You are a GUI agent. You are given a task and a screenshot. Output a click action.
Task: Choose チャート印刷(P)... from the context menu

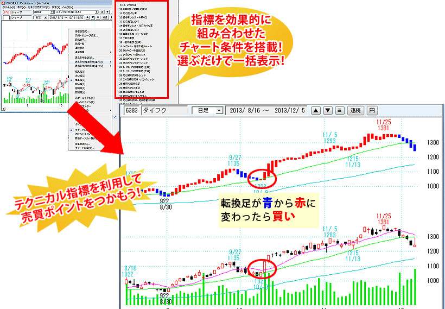84,148
